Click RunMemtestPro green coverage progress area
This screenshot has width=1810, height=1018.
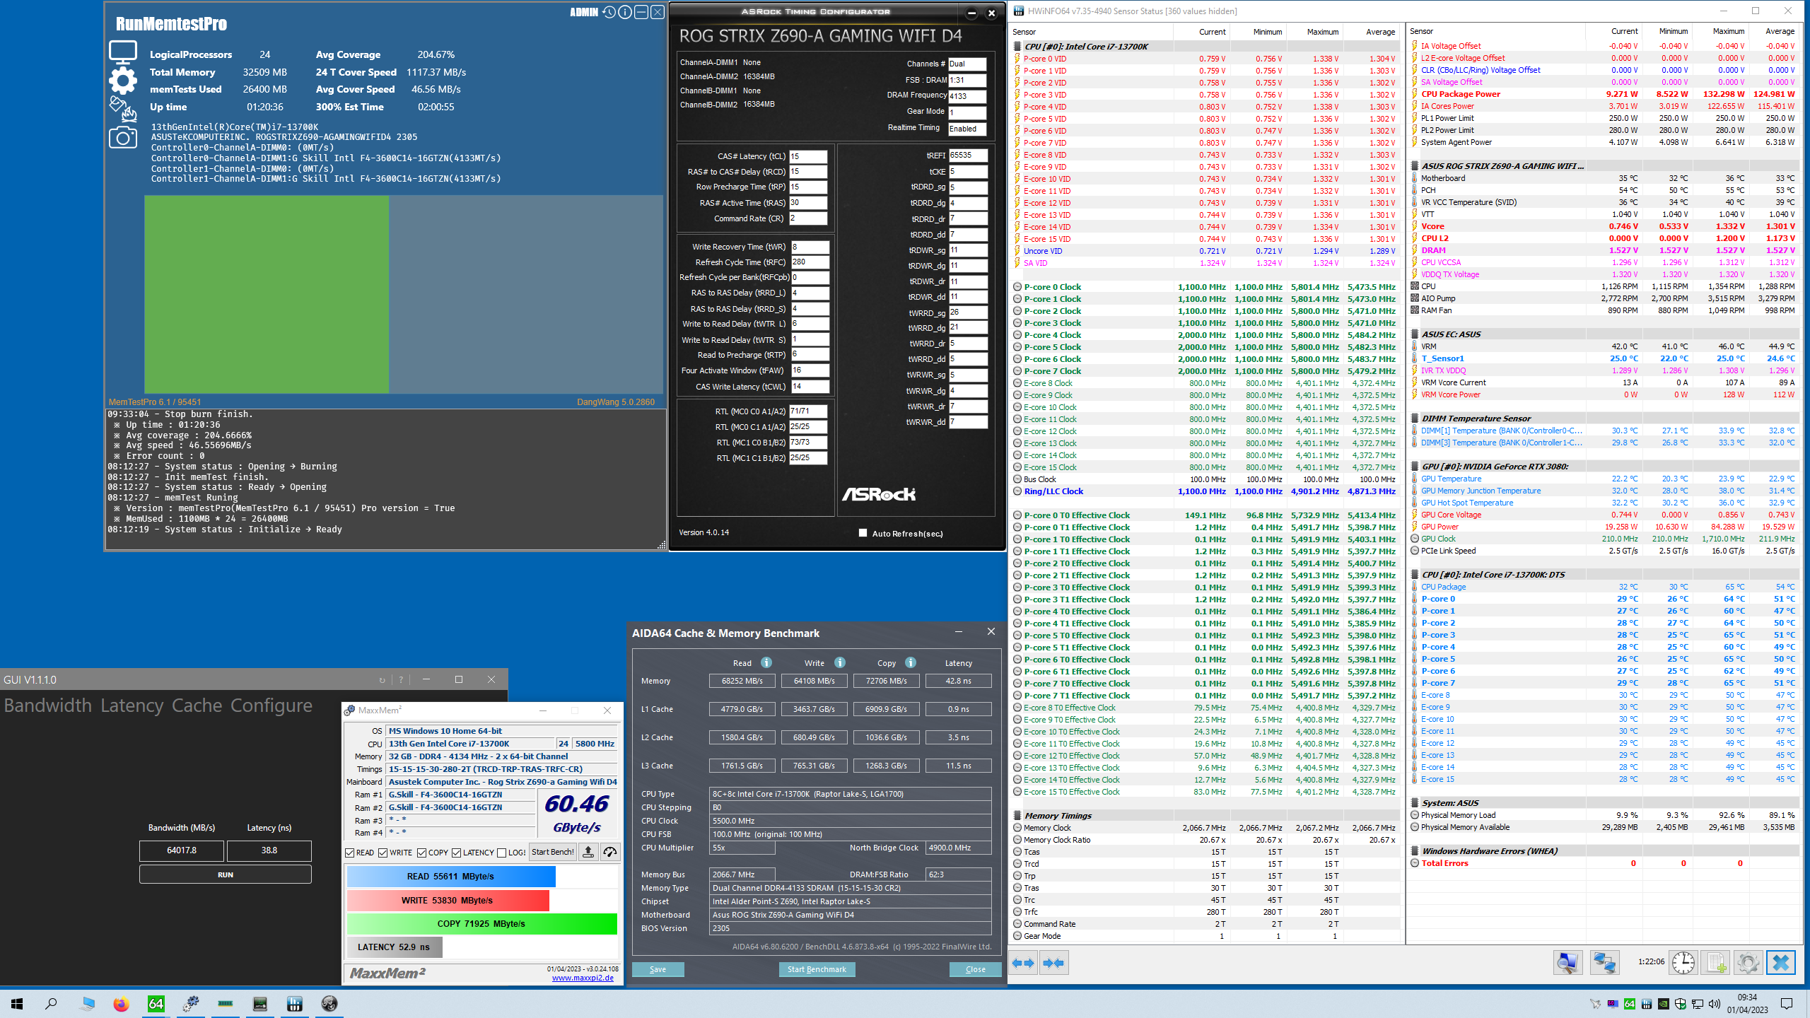point(267,294)
